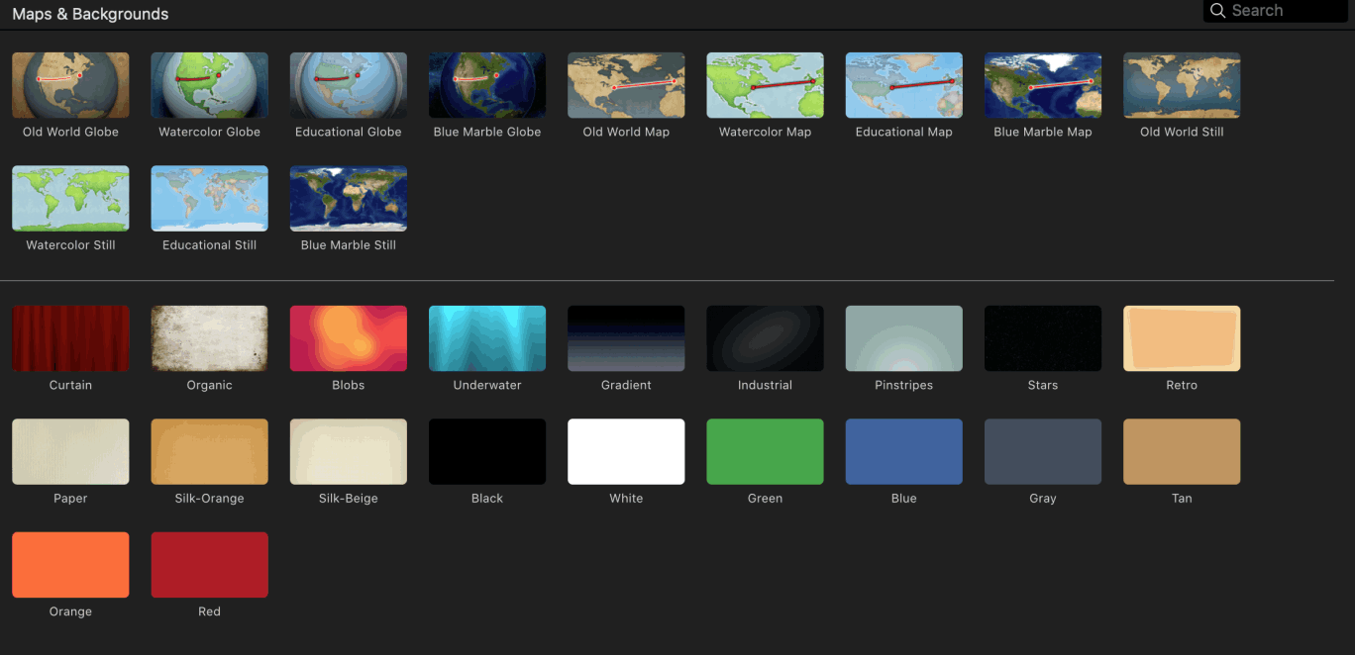The width and height of the screenshot is (1355, 655).
Task: Select the Silk-Orange background thumbnail
Action: click(209, 451)
